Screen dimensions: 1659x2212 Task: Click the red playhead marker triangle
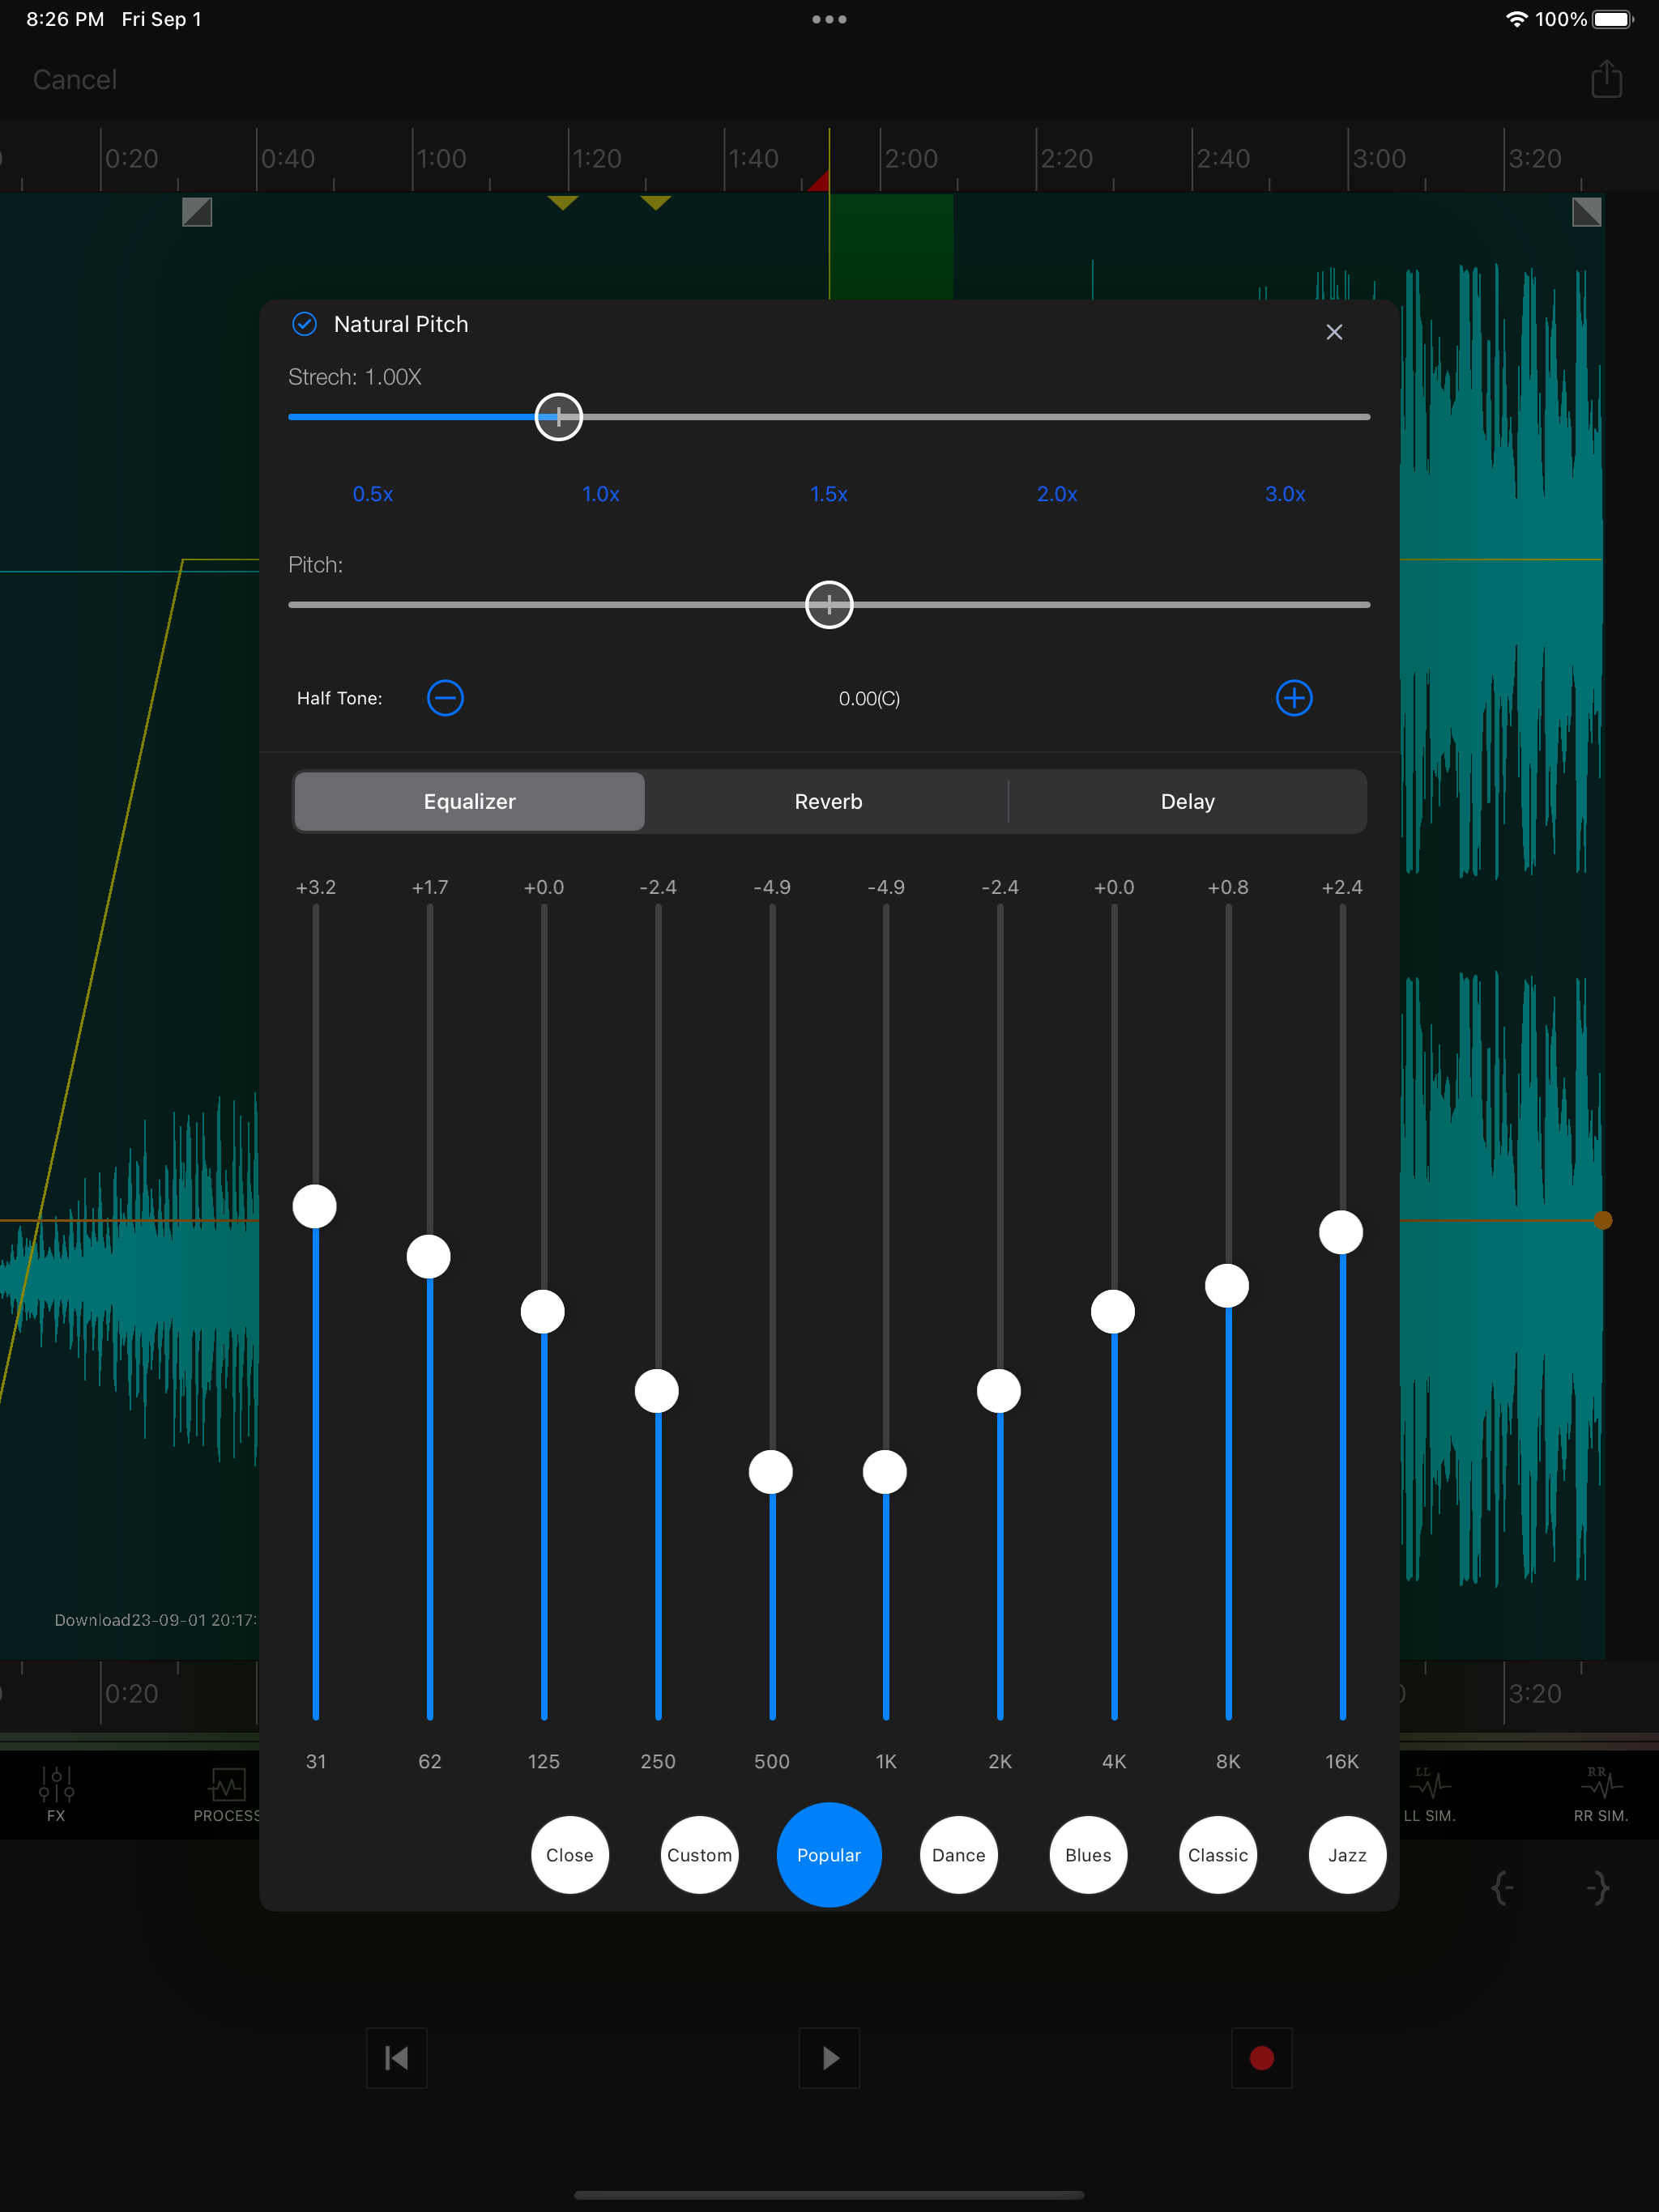click(x=820, y=181)
